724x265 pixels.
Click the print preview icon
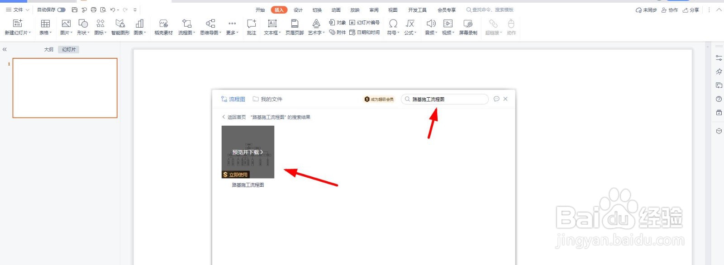pos(103,9)
